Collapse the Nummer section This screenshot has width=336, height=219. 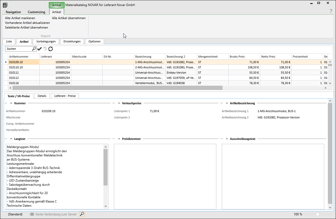click(x=11, y=103)
